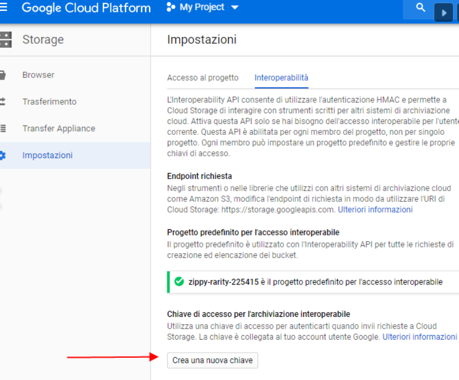
Task: Go to Trasferimento in the sidebar
Action: click(x=49, y=102)
